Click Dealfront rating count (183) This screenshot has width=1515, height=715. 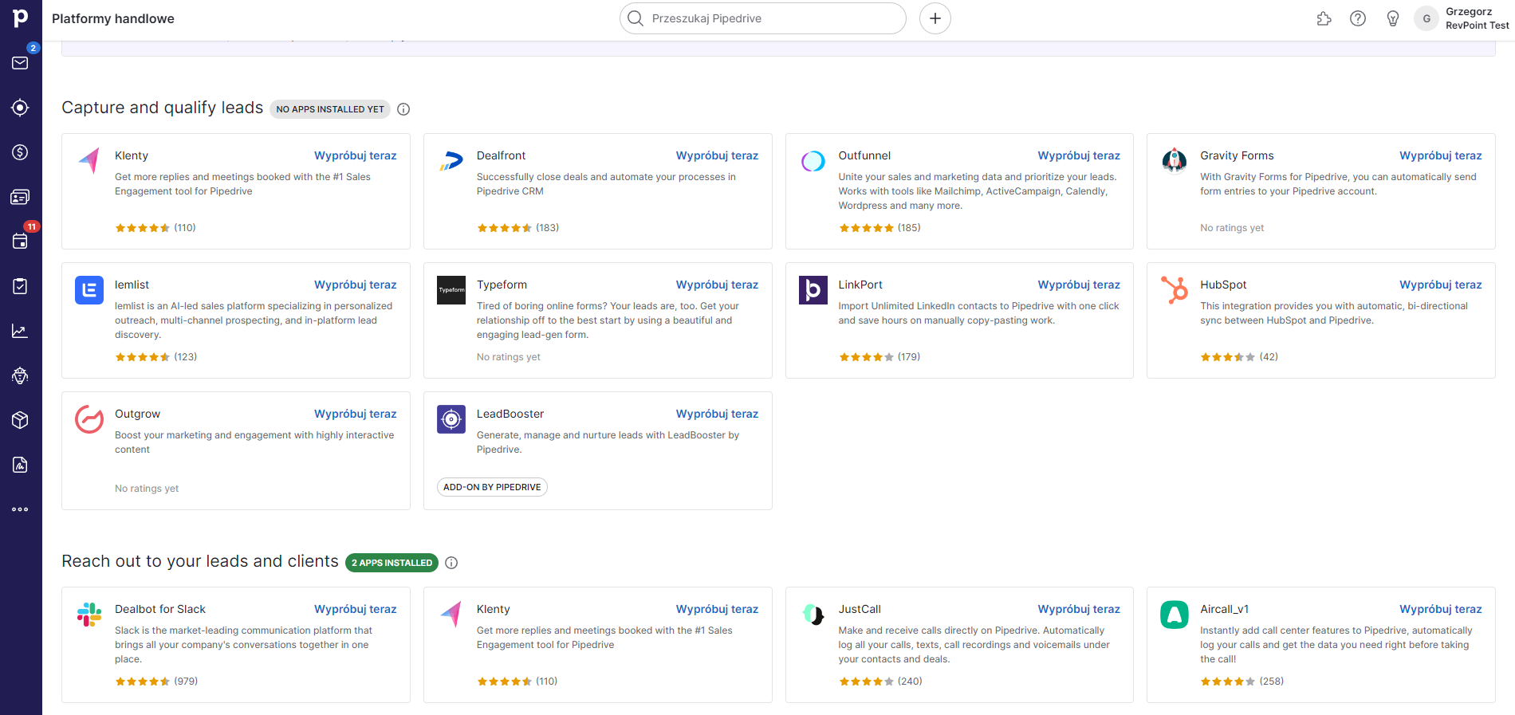547,228
